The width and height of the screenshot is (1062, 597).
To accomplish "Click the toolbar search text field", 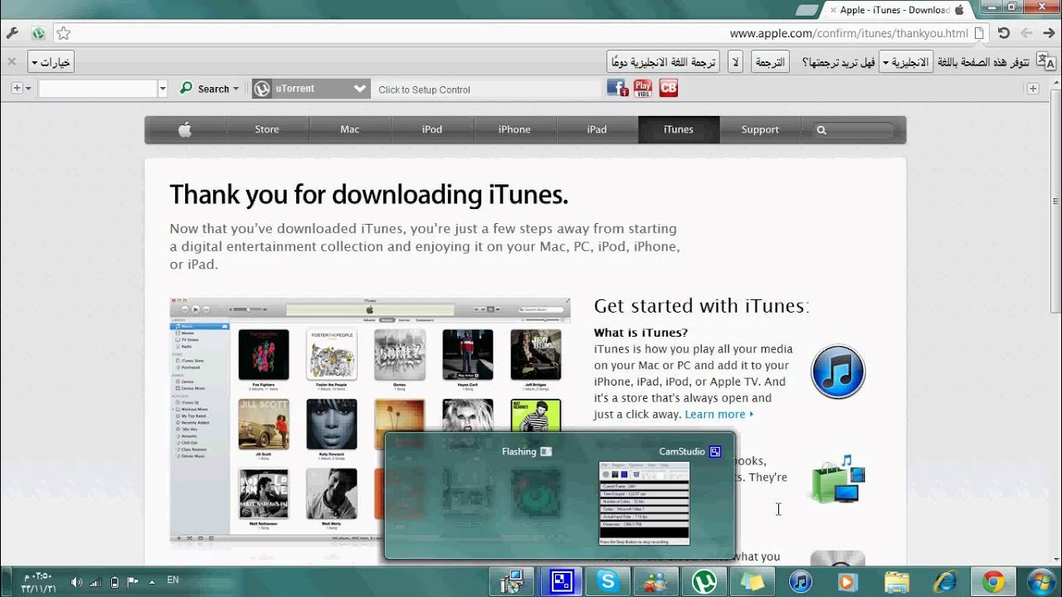I will (x=98, y=89).
